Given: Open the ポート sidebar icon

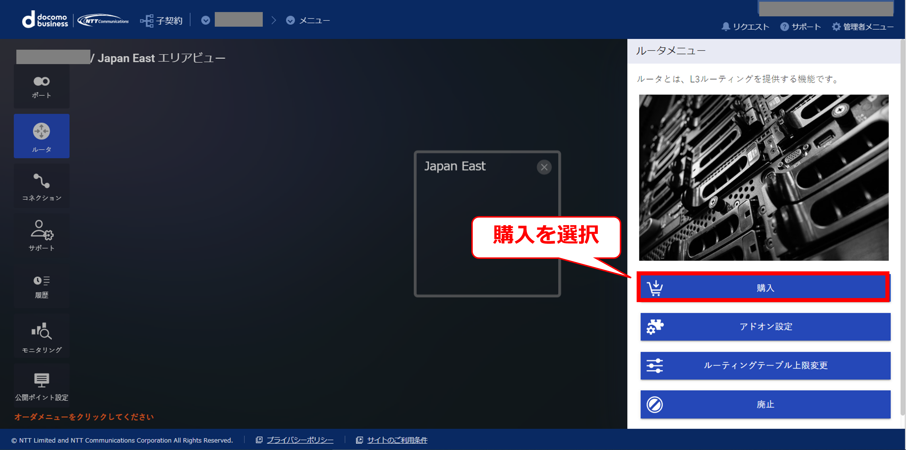Looking at the screenshot, I should pyautogui.click(x=42, y=87).
